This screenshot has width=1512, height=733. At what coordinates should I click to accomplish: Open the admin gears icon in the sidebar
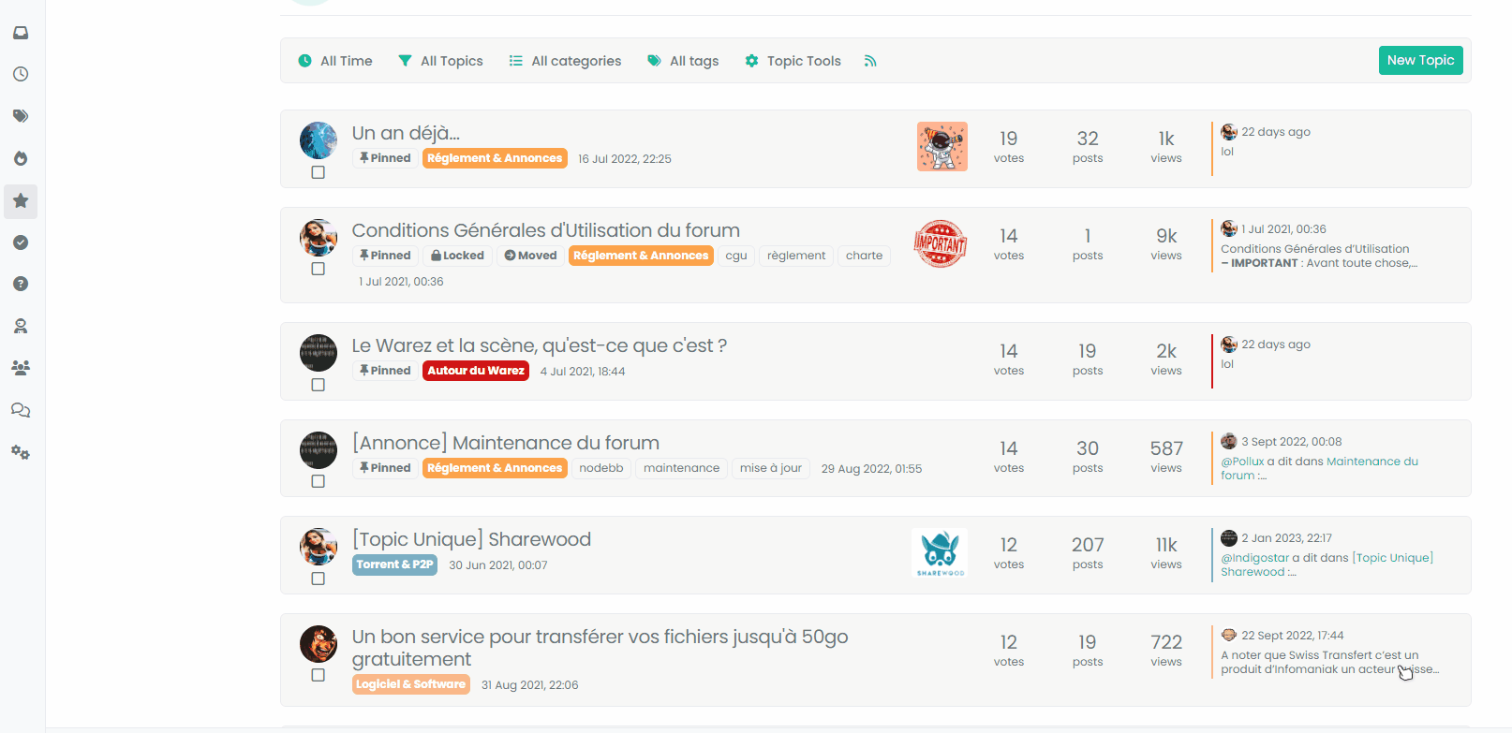21,452
